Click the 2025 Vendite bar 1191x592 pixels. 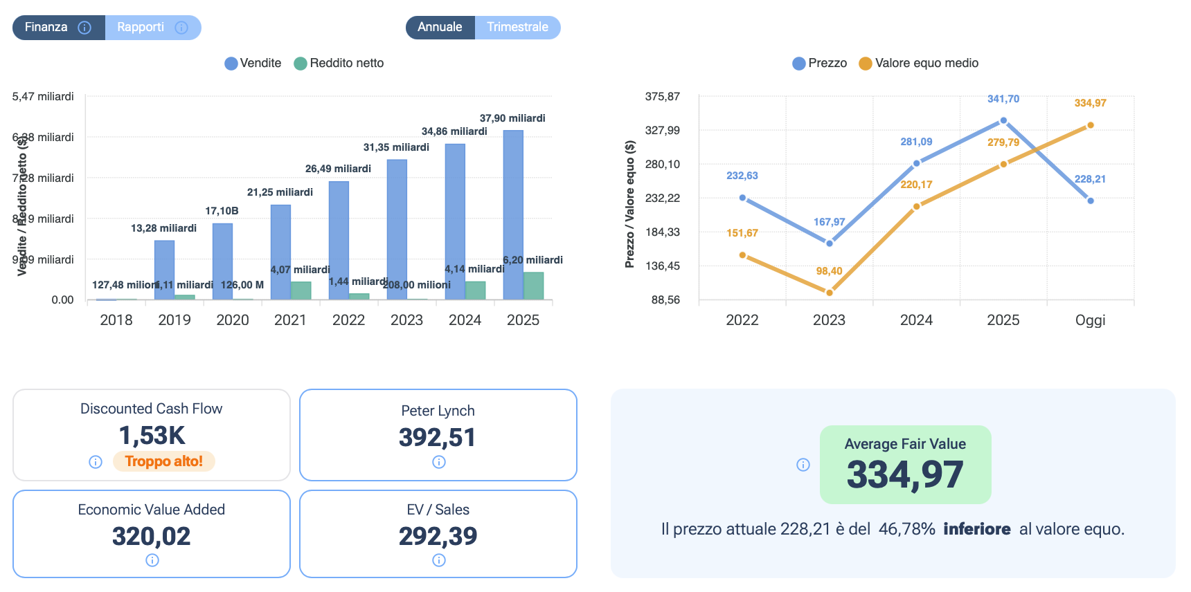[x=513, y=214]
